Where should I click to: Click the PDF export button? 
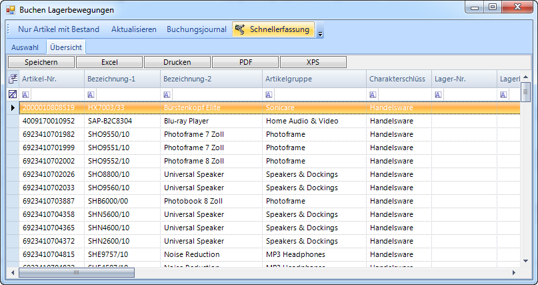tap(245, 62)
